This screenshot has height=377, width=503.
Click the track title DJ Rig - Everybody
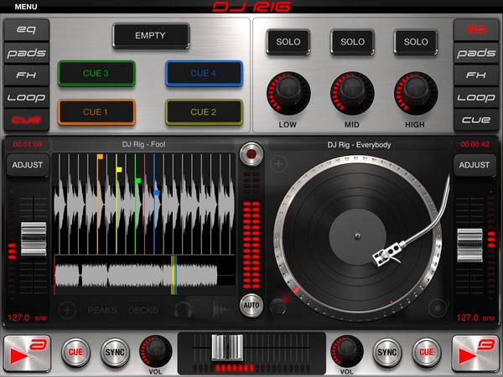pos(359,145)
